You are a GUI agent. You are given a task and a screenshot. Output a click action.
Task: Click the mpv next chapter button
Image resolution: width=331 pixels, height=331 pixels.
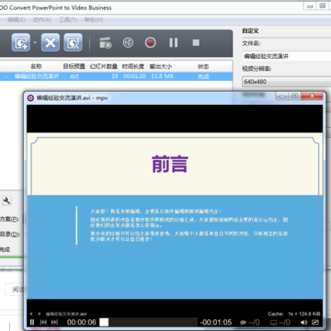[x=54, y=322]
